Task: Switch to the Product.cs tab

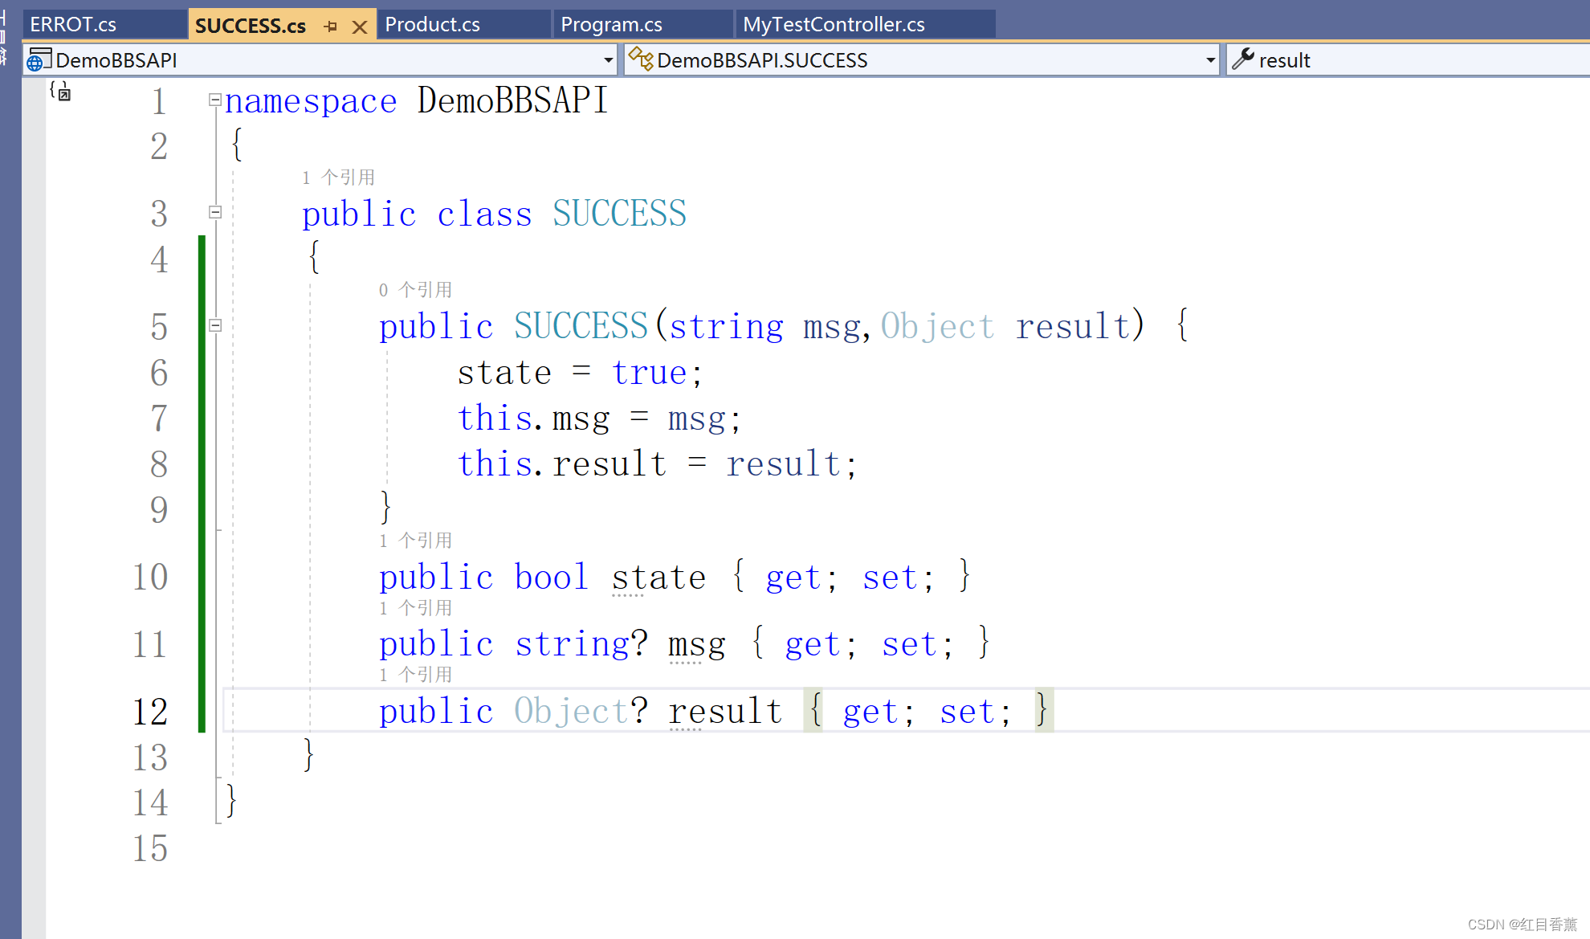Action: coord(433,25)
